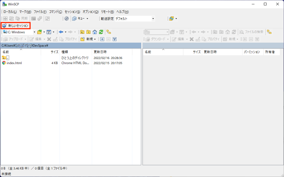
Task: Expand the local 新規 dropdown arrow
Action: coord(95,39)
